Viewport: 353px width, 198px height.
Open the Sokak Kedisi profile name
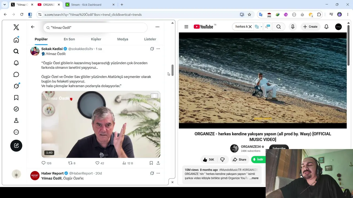tap(52, 49)
